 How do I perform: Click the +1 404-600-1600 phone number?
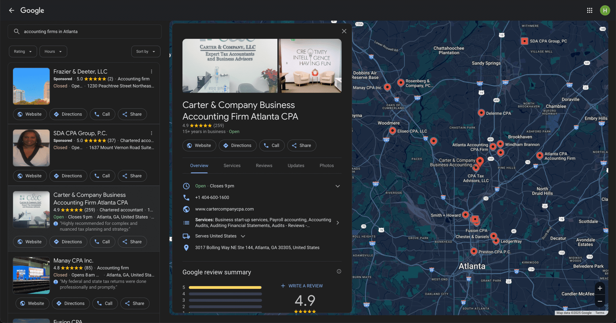(212, 197)
